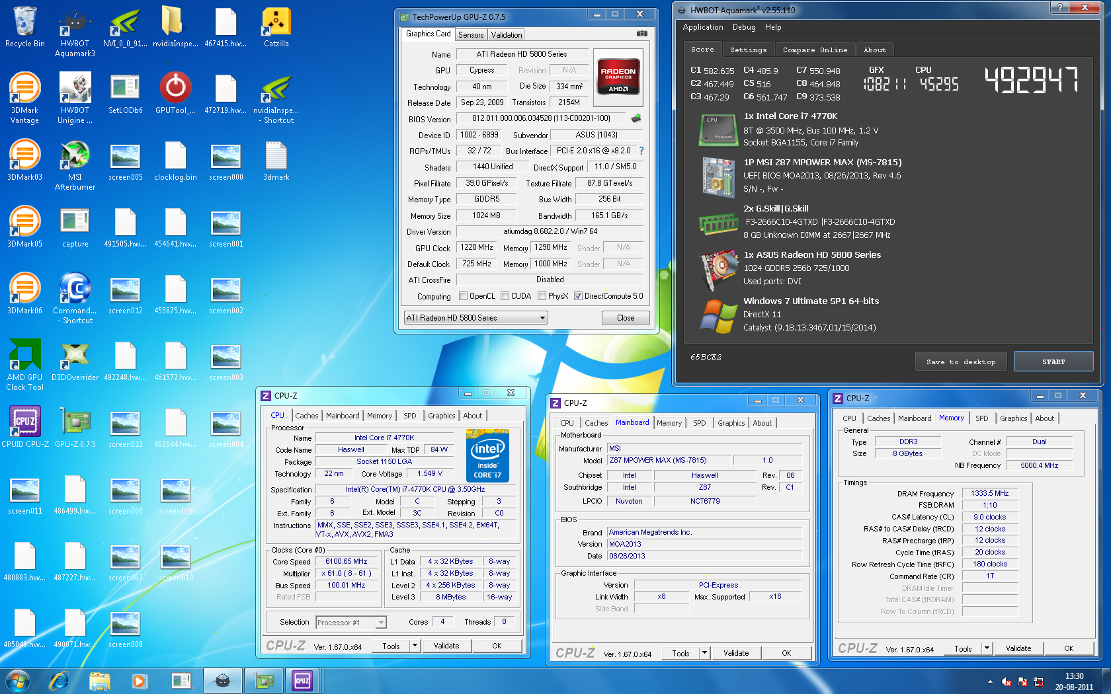Open Processor #1 selection dropdown in CPU-Z

click(351, 623)
